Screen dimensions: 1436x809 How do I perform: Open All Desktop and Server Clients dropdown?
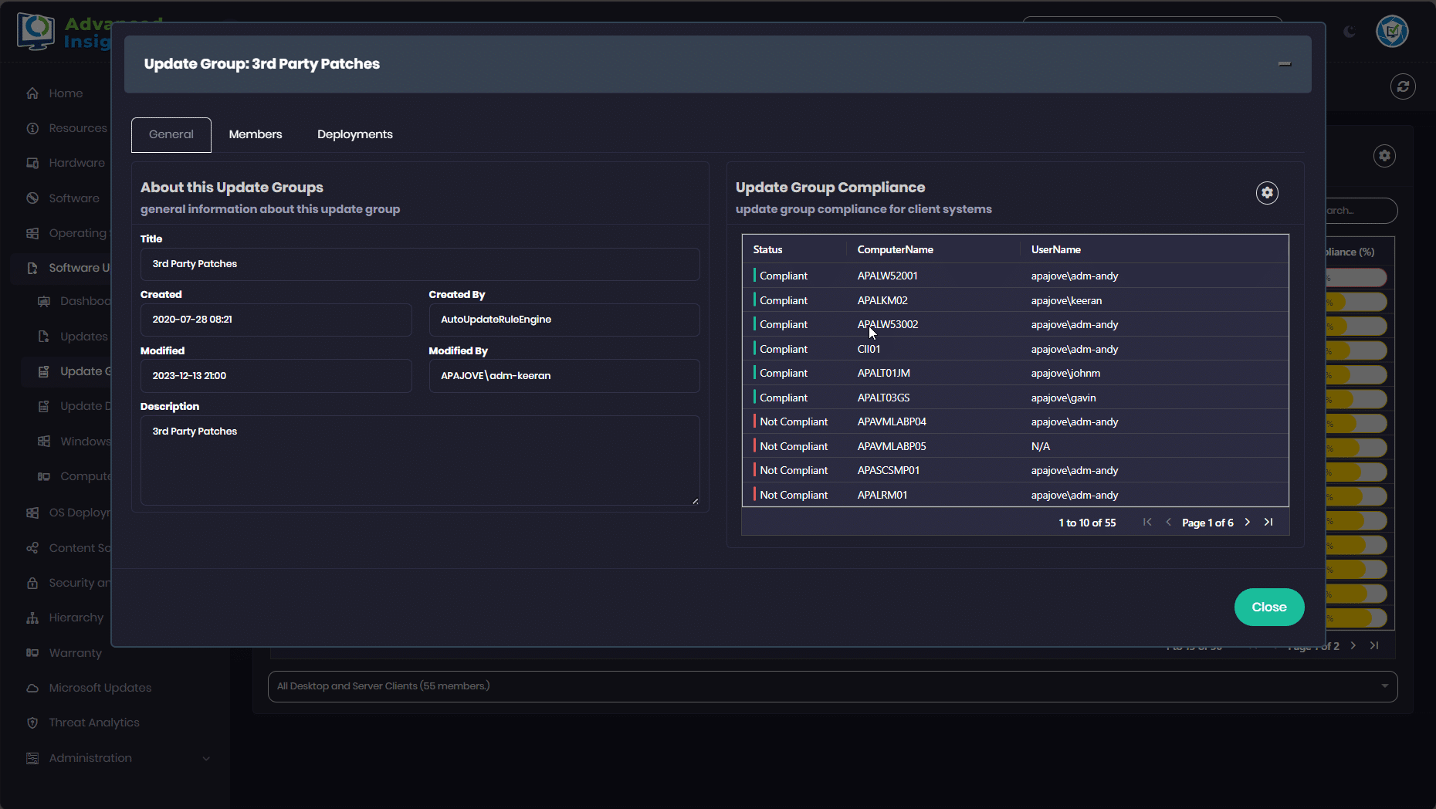click(x=832, y=686)
